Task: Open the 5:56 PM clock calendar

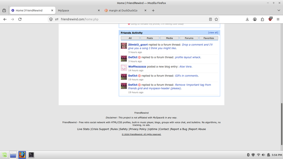Action: coord(277,155)
